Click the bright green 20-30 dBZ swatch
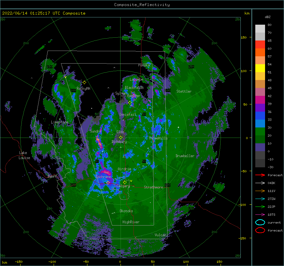This screenshot has height=266, width=284. click(x=260, y=132)
